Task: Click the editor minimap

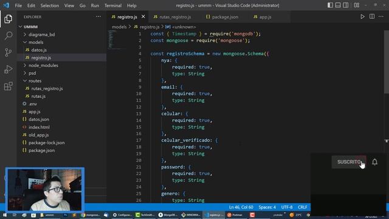Action: (x=117, y=40)
